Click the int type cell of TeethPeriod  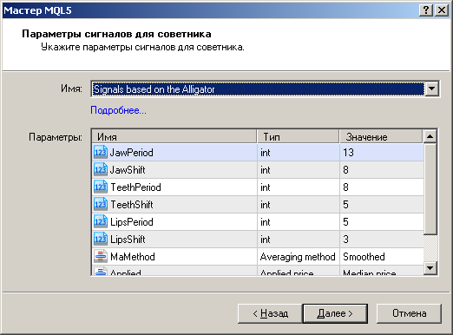[299, 187]
